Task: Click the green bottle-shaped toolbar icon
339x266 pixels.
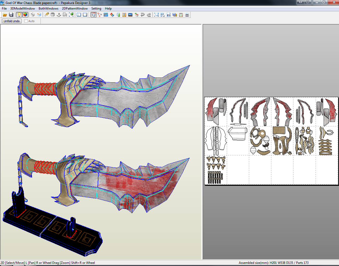Action: pyautogui.click(x=118, y=15)
